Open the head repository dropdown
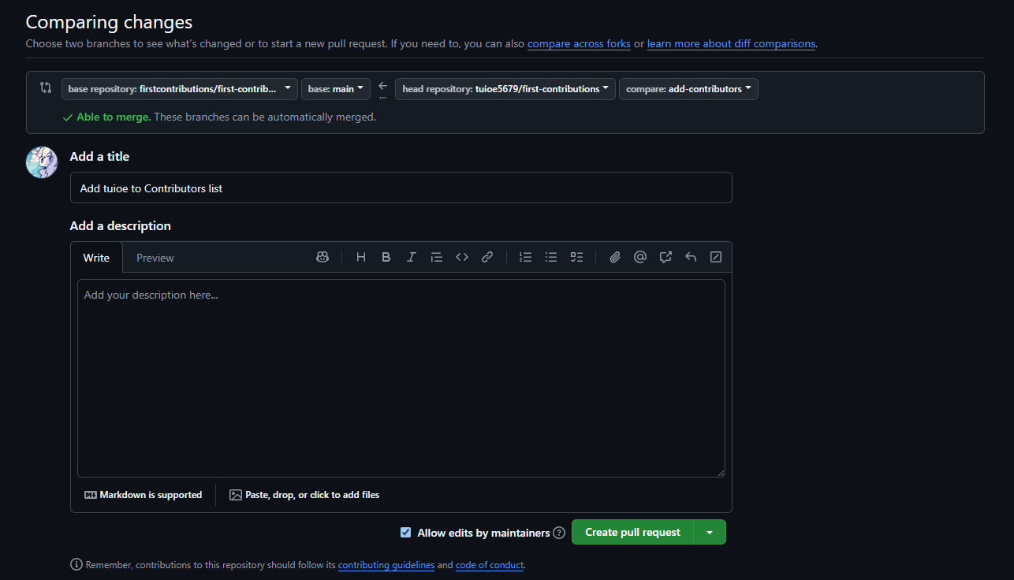 (x=505, y=89)
